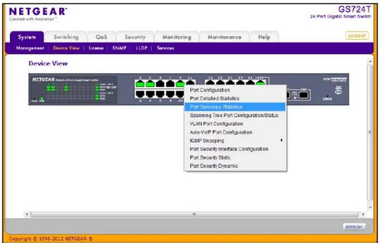379x243 pixels.
Task: Open the QoS tab
Action: click(x=101, y=37)
